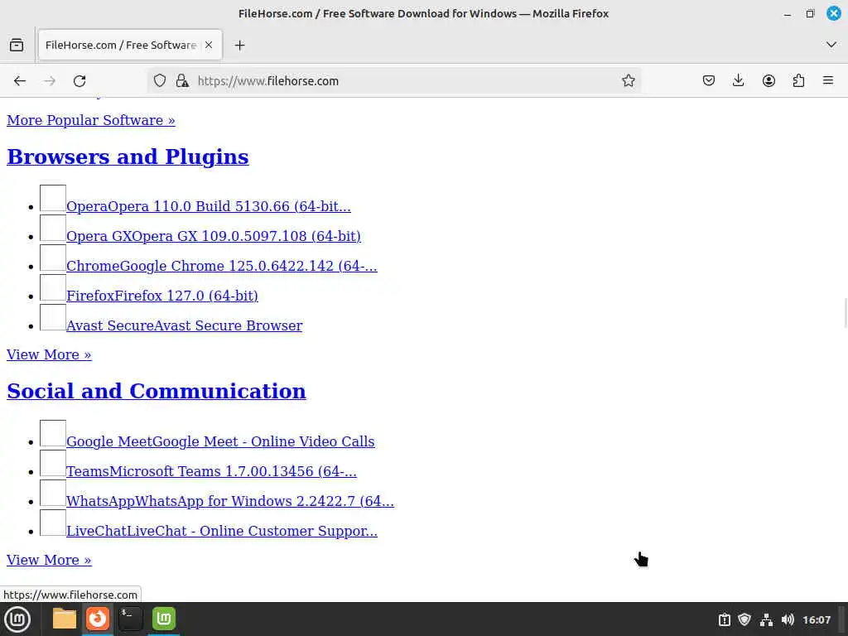
Task: Open Opera GX 109.0.5097.108 link
Action: coord(213,236)
